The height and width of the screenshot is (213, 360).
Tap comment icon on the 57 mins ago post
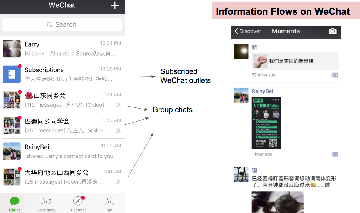coord(335,75)
